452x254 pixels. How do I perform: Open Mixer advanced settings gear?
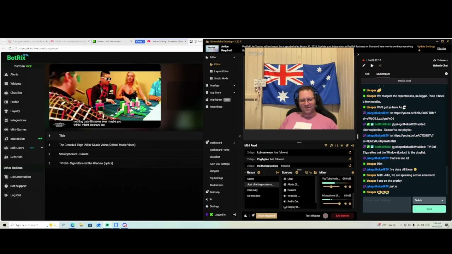352,173
